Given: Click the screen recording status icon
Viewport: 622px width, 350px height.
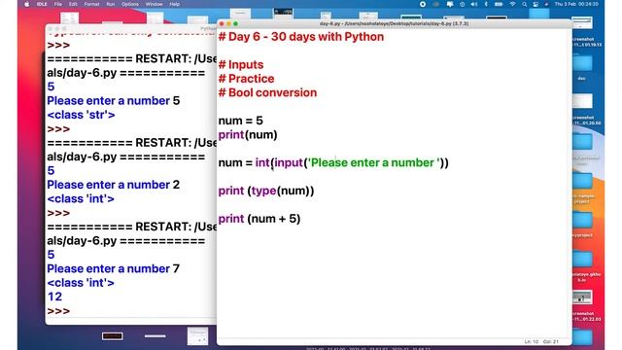Looking at the screenshot, I should tap(423, 4).
